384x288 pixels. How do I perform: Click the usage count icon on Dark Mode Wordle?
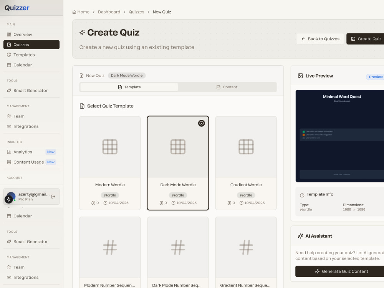coord(161,203)
